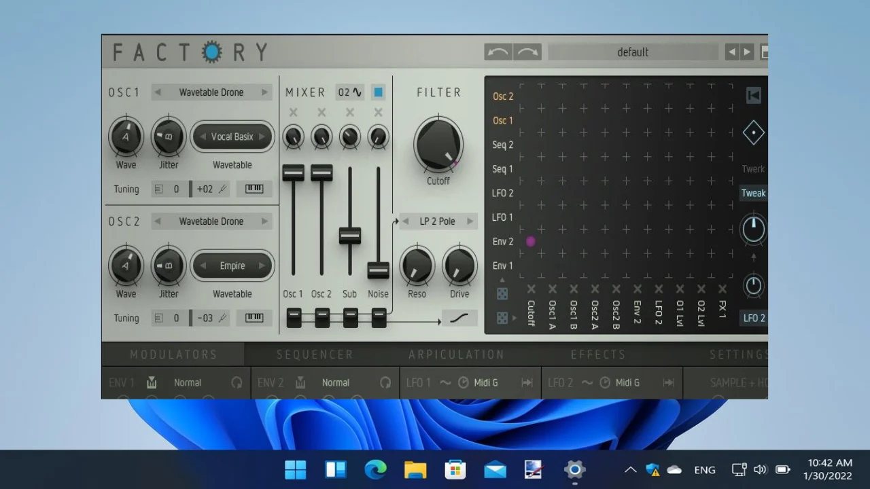
Task: Toggle Osc 2 filter routing switch
Action: click(x=322, y=318)
